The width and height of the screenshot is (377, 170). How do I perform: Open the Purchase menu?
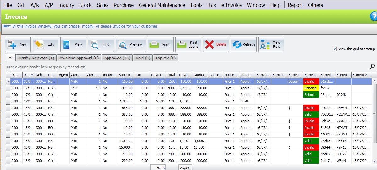(x=124, y=5)
